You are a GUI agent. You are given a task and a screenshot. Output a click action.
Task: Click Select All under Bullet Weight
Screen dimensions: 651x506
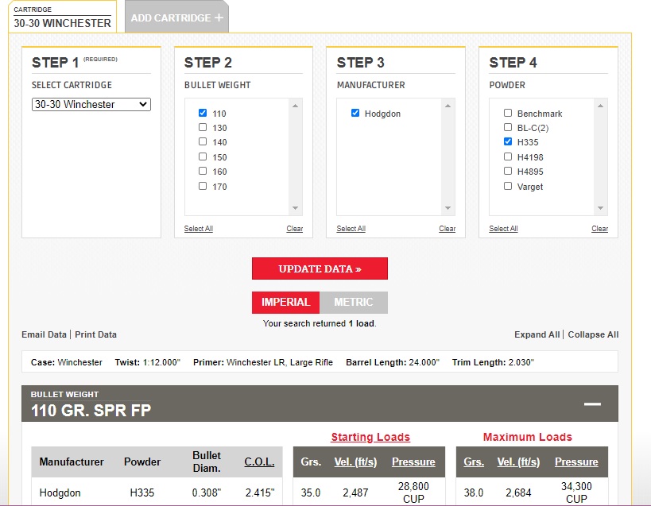click(x=199, y=229)
